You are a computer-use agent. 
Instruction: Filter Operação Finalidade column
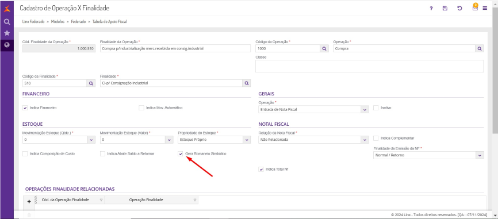click(x=195, y=200)
